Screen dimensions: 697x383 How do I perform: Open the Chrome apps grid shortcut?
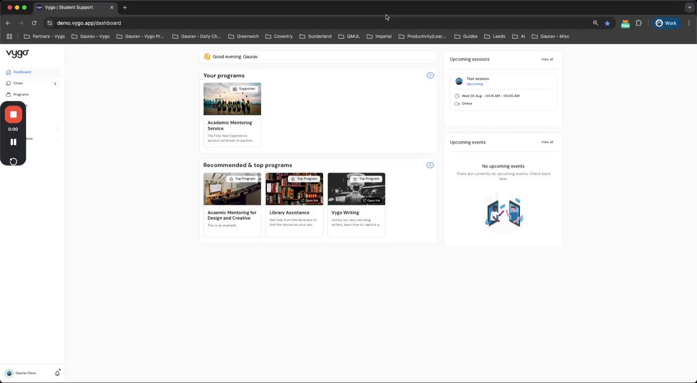tap(9, 36)
